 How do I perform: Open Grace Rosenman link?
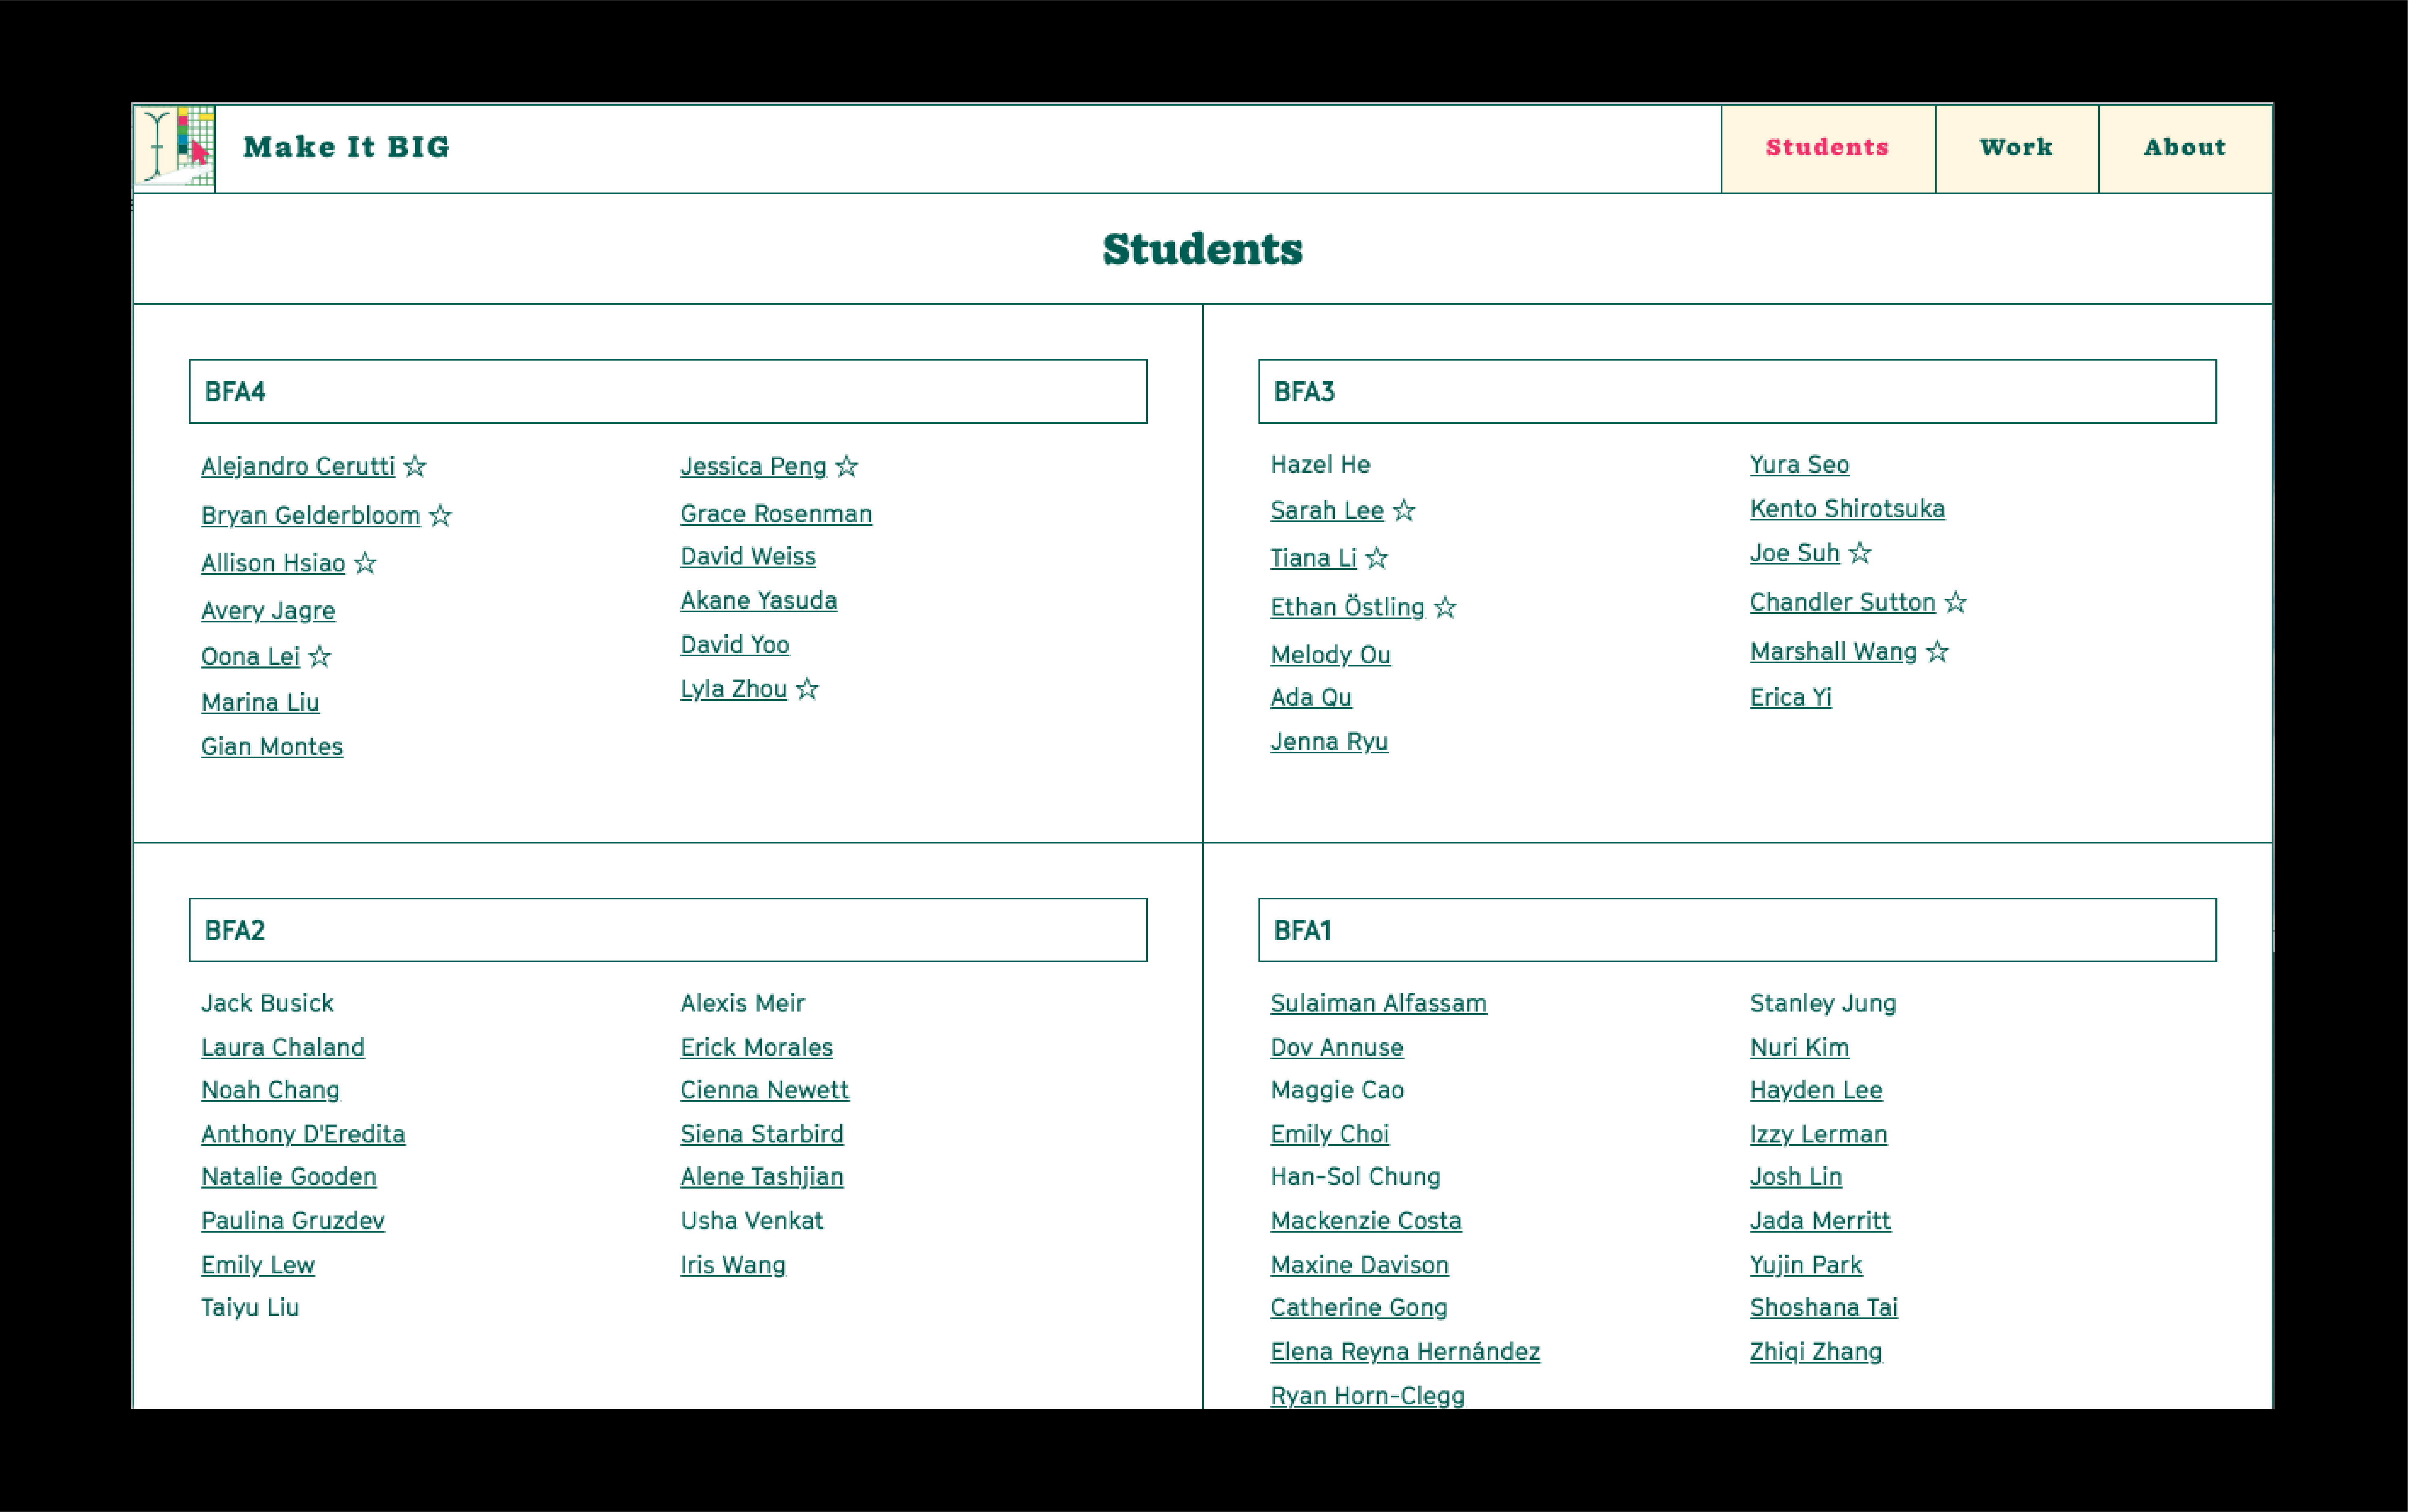(x=776, y=513)
